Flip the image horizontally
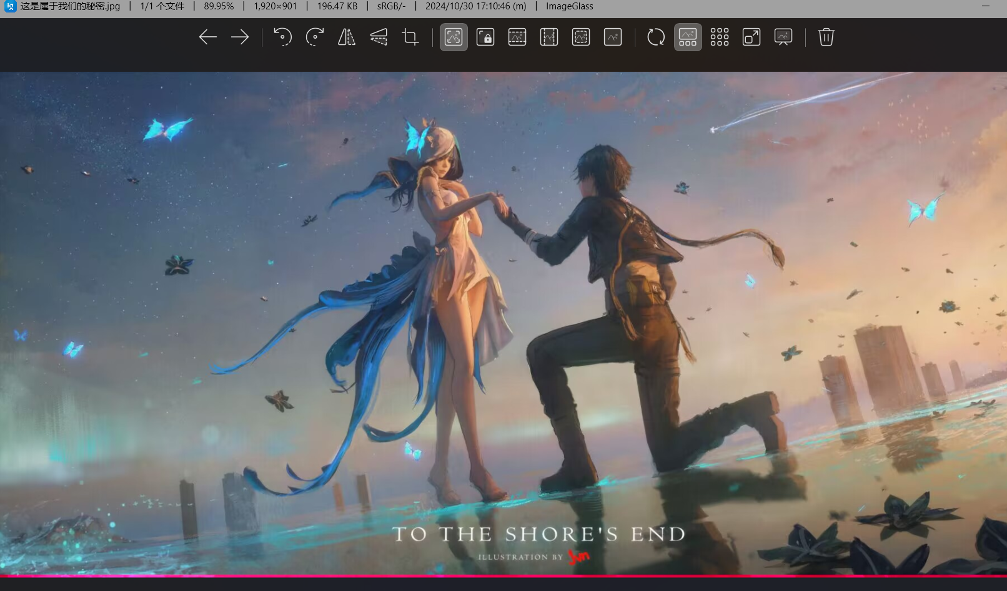 point(347,37)
